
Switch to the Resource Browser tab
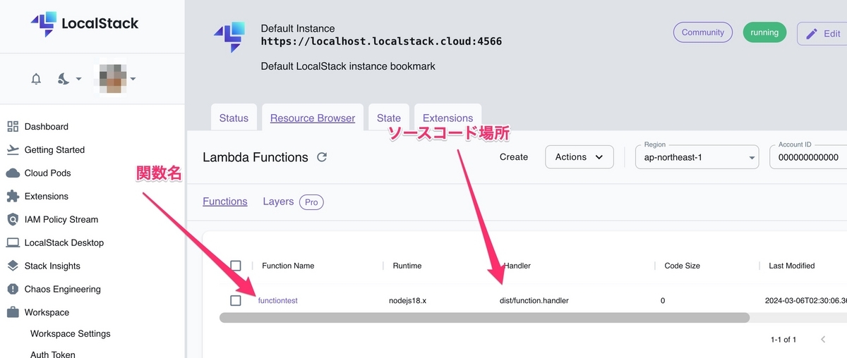(x=313, y=118)
